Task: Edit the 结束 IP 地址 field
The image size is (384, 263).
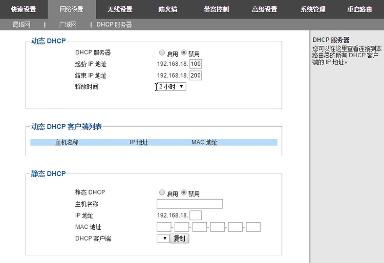Action: point(196,76)
